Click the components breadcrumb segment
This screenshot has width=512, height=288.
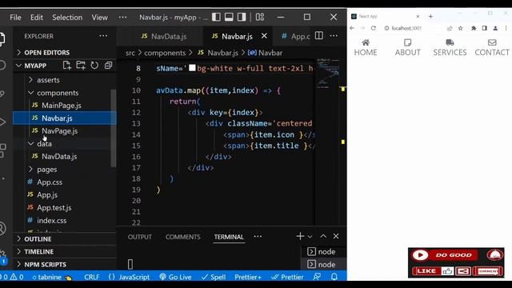(165, 53)
